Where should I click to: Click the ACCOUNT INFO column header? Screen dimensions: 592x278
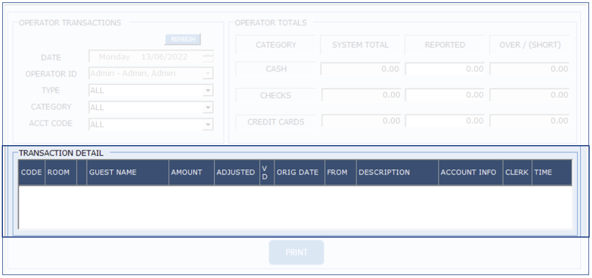[x=470, y=173]
